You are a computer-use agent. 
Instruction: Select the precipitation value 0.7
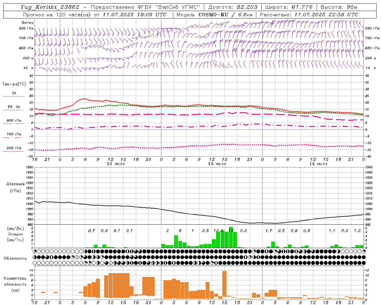tap(92, 231)
